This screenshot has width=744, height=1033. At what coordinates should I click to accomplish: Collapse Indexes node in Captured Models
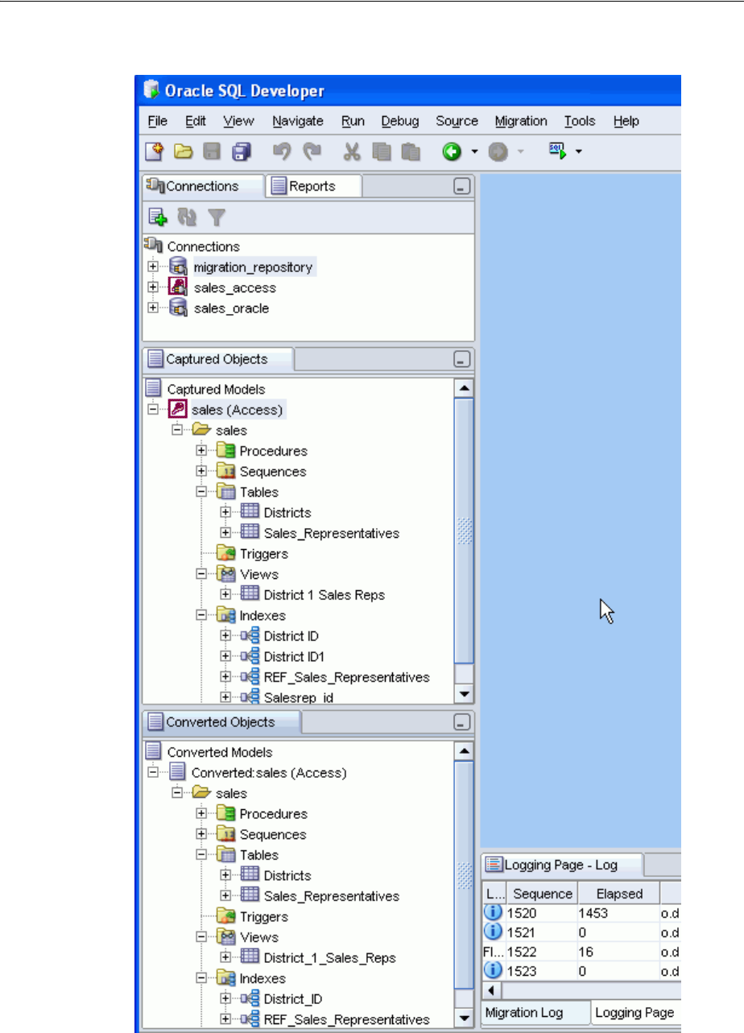(201, 616)
